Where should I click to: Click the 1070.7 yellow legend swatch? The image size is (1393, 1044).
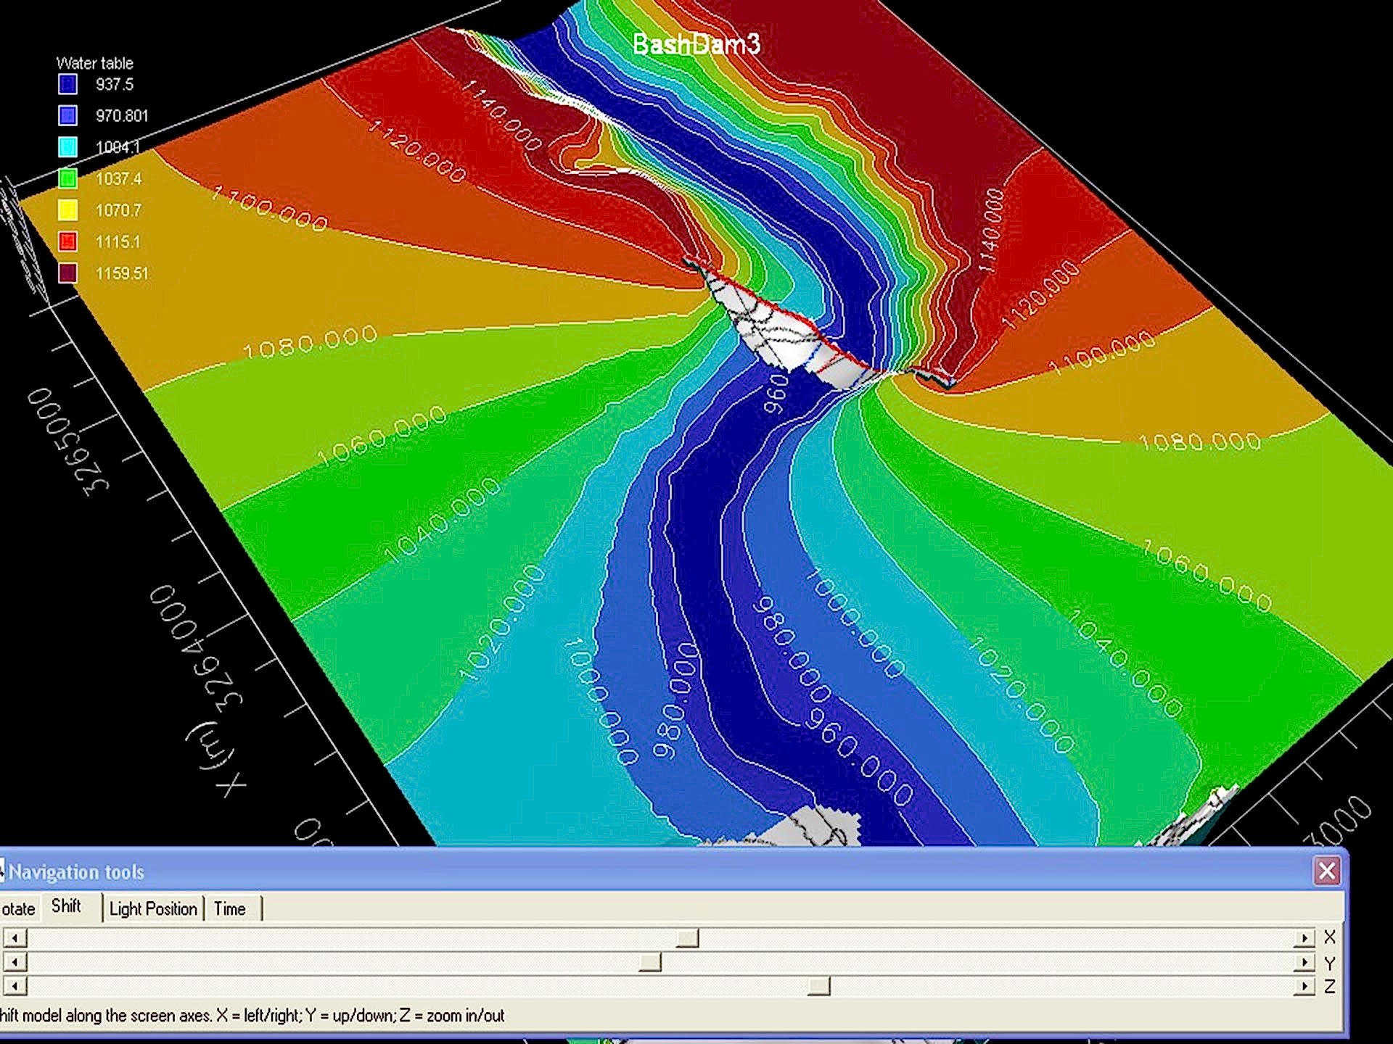click(67, 210)
